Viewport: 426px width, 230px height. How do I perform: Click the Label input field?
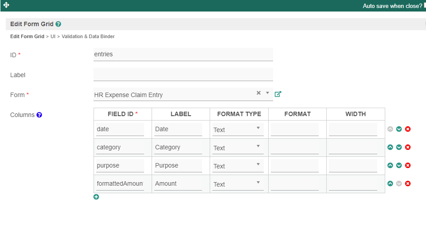point(183,74)
